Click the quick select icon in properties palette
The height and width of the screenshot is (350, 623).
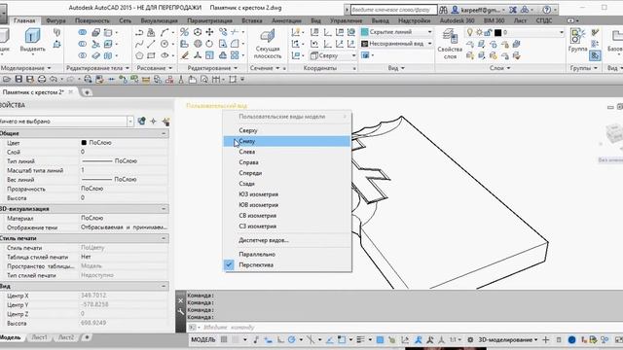click(x=165, y=121)
